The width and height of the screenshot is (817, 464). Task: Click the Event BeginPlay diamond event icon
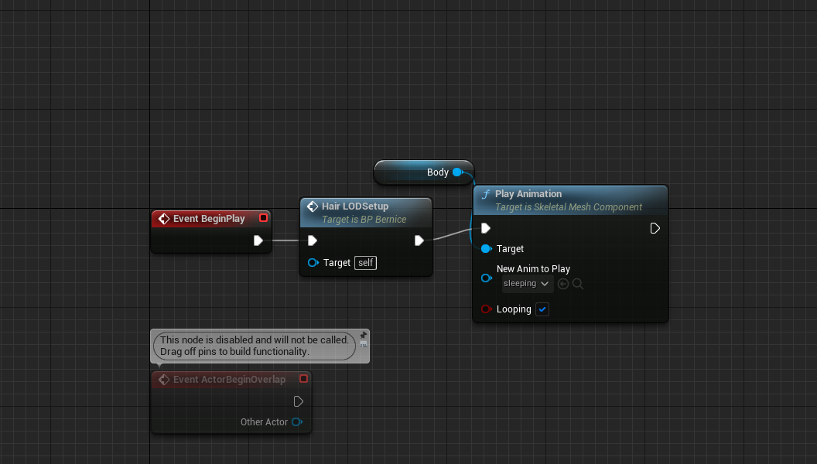click(x=164, y=219)
